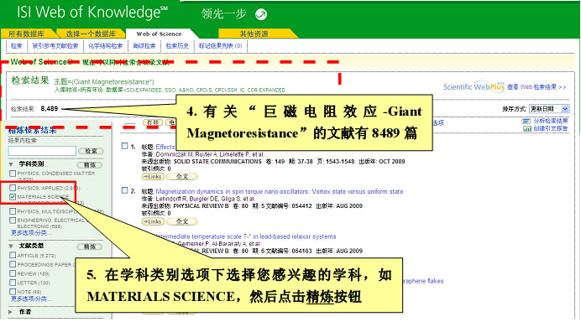This screenshot has height=327, width=581.
Task: Collapse the 学科类别 section triangle
Action: point(11,164)
